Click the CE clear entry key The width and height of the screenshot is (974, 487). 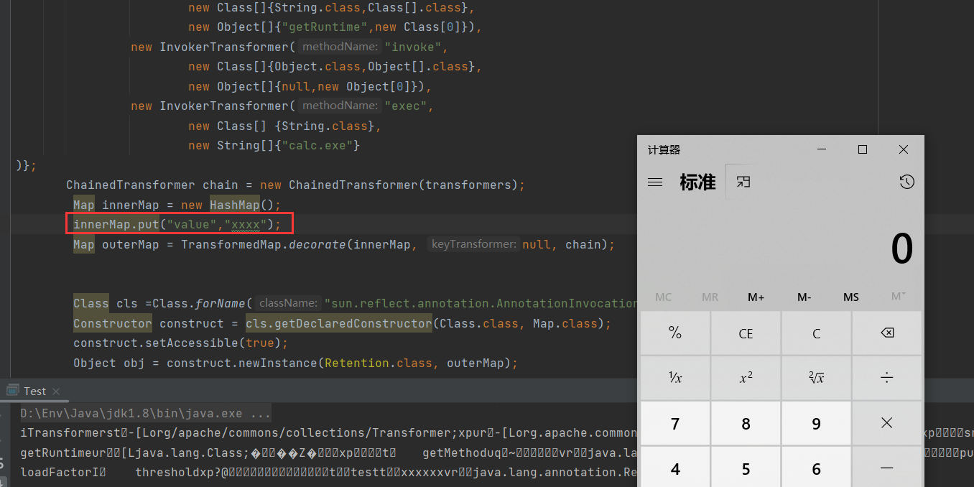[746, 333]
